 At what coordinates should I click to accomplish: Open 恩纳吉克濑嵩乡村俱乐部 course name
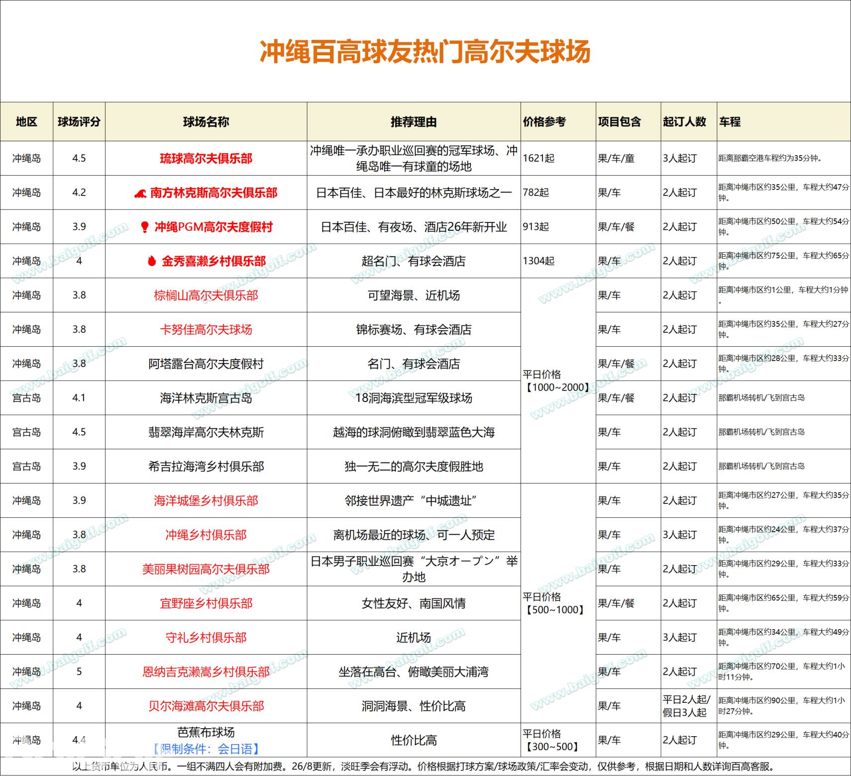(x=206, y=672)
